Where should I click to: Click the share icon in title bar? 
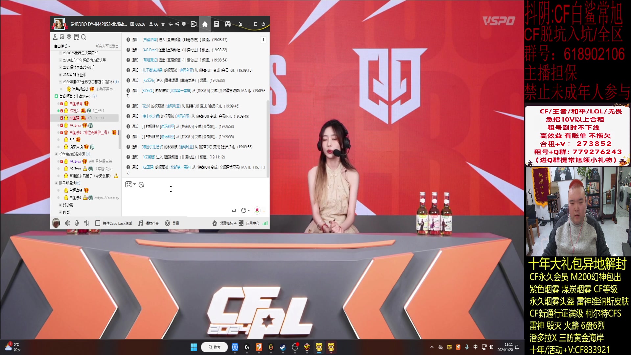click(x=177, y=24)
